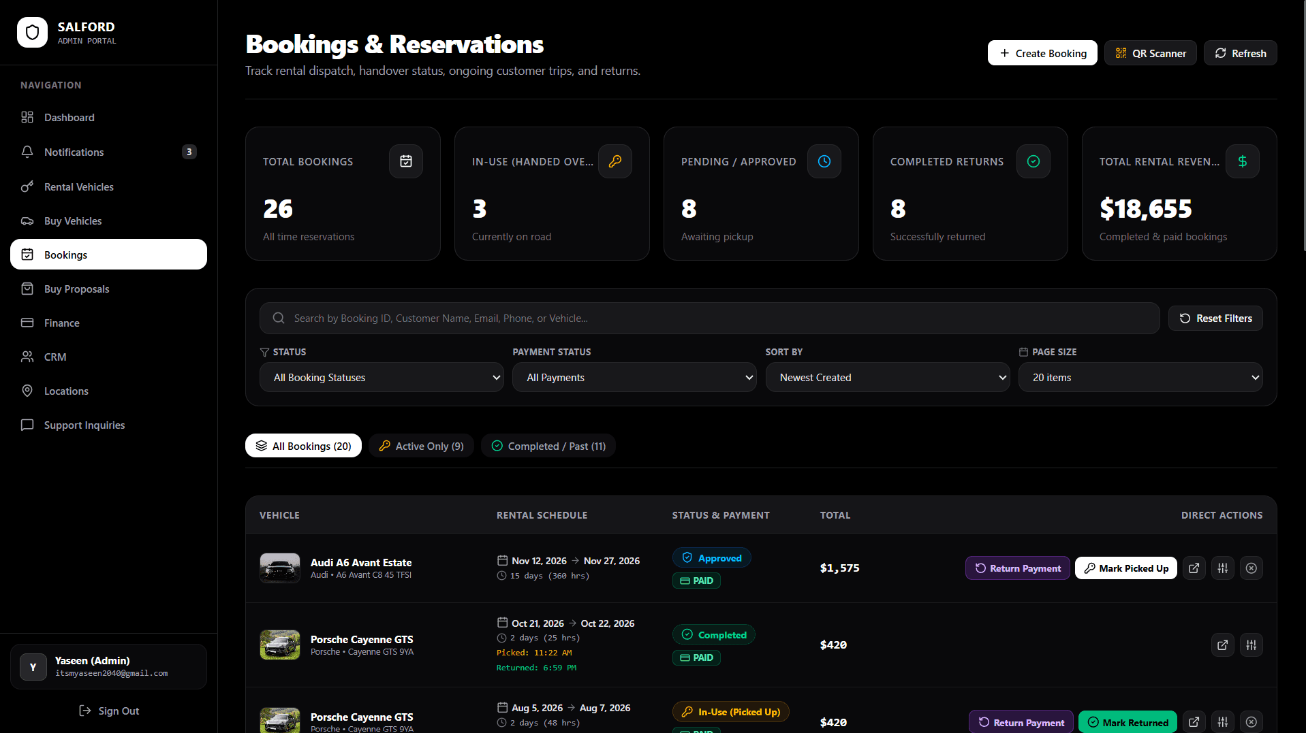This screenshot has width=1306, height=733.
Task: Click the search magnifier icon
Action: click(x=279, y=319)
